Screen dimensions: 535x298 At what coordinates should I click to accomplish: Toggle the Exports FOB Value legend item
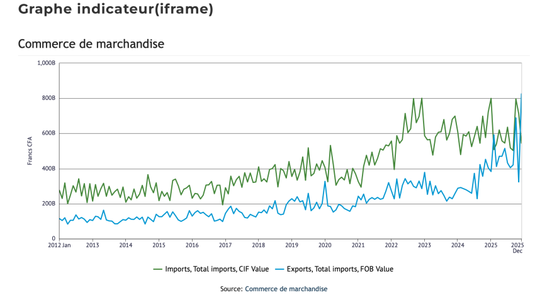click(x=341, y=269)
